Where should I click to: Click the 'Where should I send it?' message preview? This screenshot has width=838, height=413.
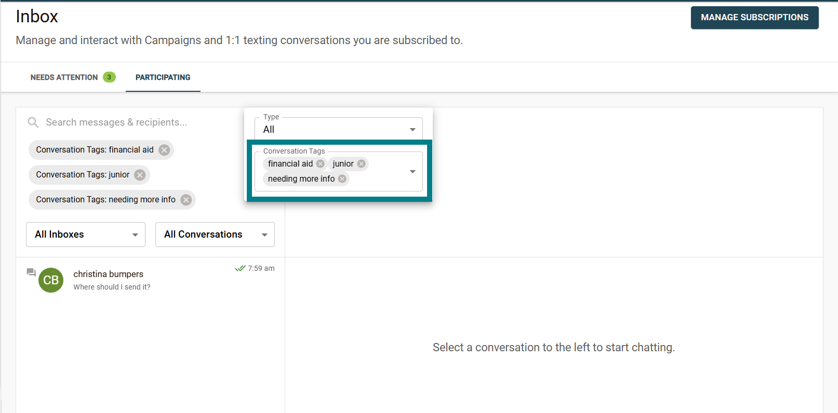(x=112, y=287)
